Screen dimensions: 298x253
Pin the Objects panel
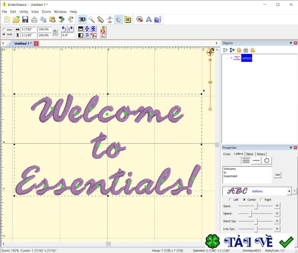[291, 43]
